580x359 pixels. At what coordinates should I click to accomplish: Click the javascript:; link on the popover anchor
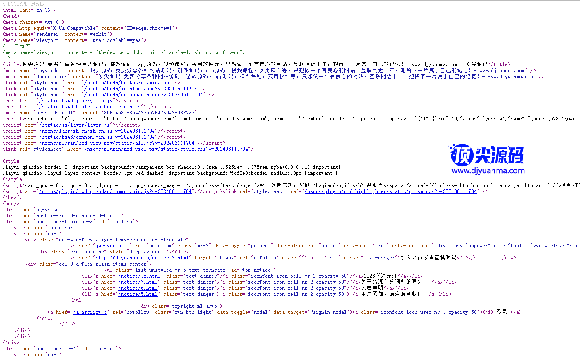[x=113, y=246]
